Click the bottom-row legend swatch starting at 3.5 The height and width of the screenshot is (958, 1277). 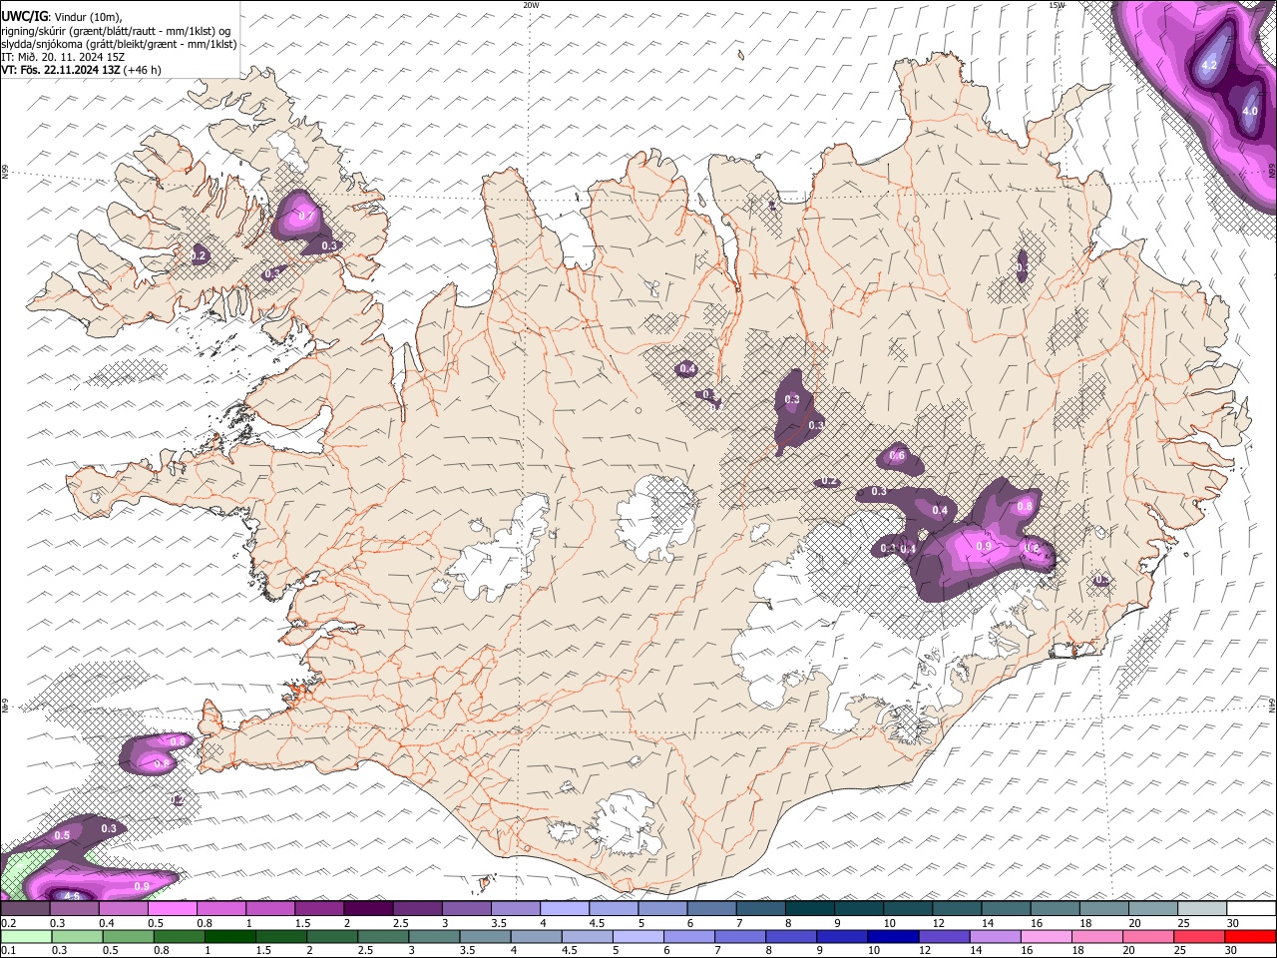tap(485, 937)
